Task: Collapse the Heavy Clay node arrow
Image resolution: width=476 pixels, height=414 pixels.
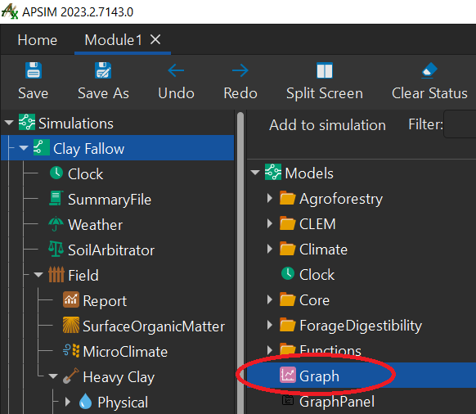Action: coord(53,376)
